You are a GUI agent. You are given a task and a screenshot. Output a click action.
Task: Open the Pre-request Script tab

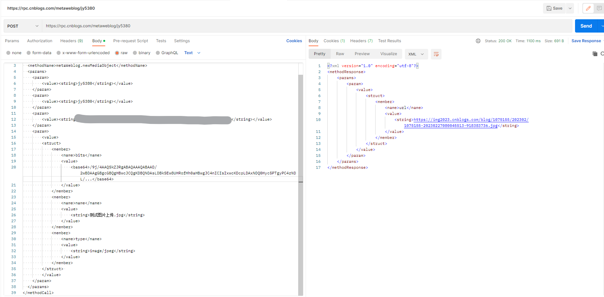pos(131,41)
